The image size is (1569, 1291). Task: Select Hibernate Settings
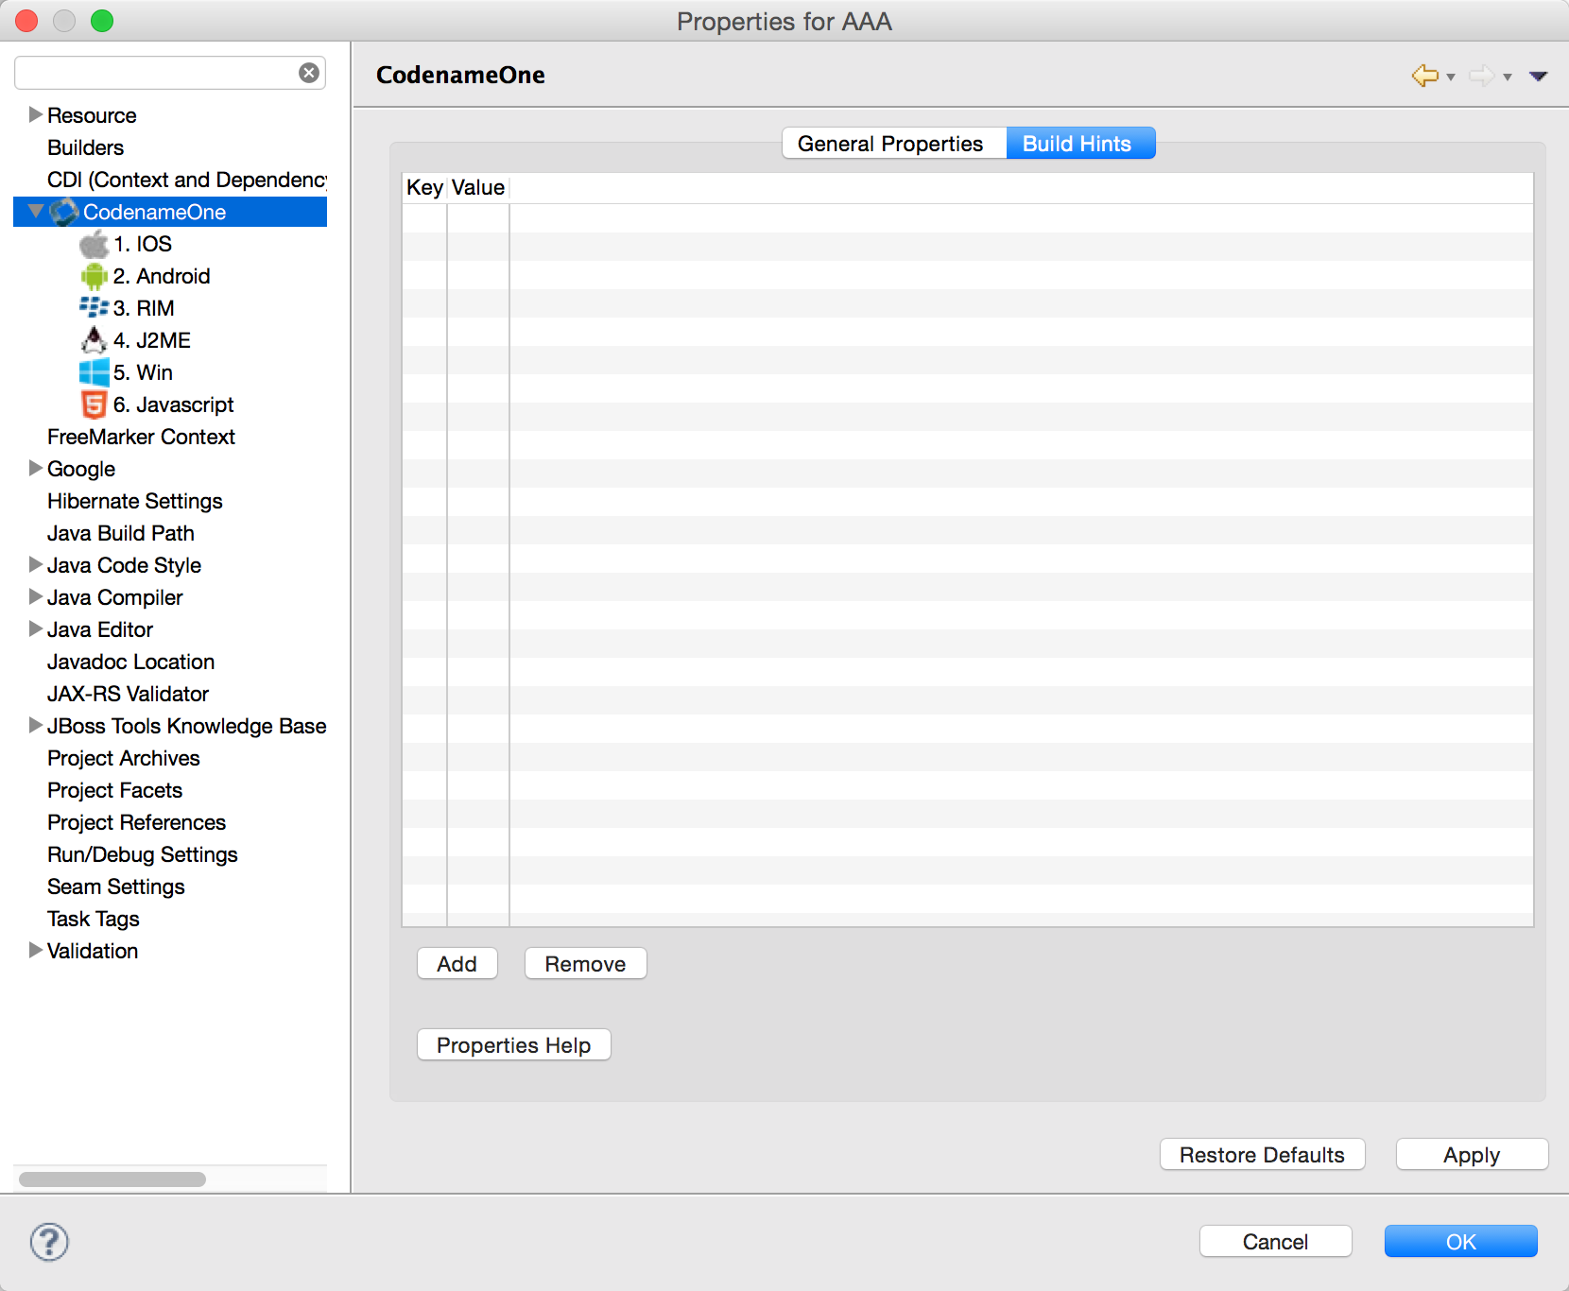point(135,501)
